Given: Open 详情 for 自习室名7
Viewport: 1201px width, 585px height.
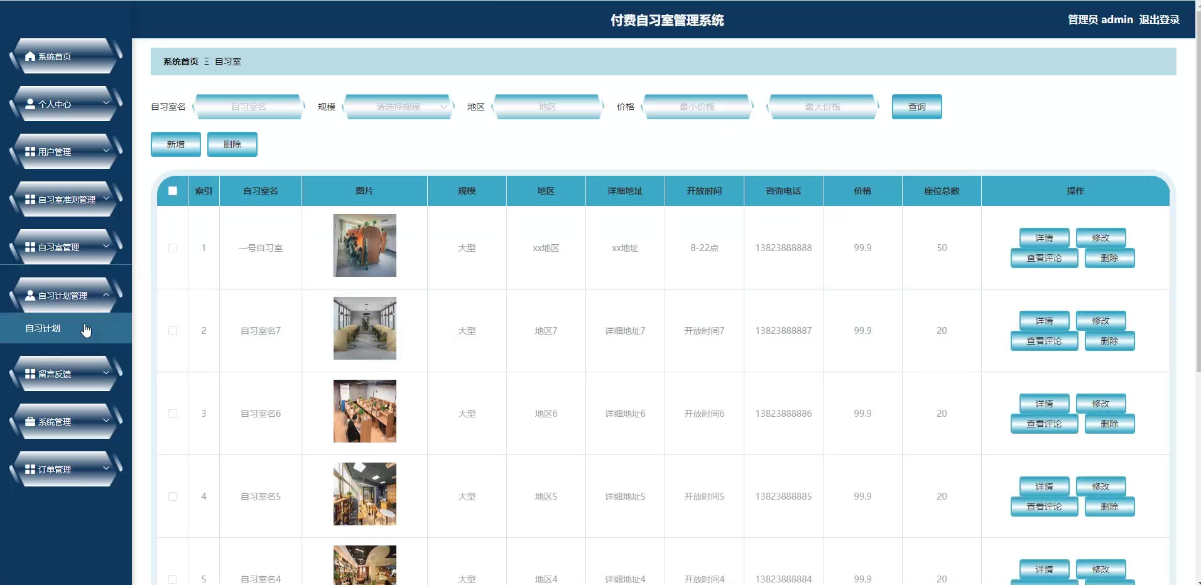Looking at the screenshot, I should tap(1045, 321).
